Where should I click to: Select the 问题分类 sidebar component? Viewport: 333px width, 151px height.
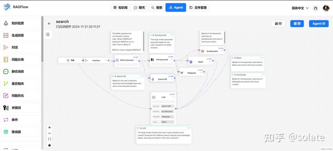click(21, 59)
